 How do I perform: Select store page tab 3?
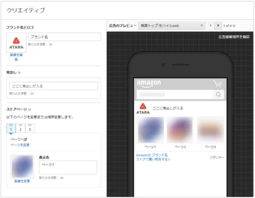point(30,128)
